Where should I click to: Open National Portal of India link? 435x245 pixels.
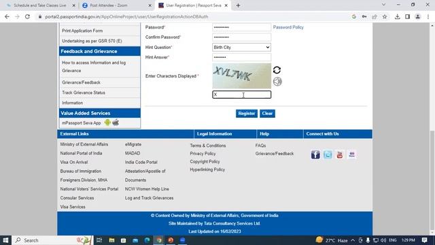tap(81, 153)
